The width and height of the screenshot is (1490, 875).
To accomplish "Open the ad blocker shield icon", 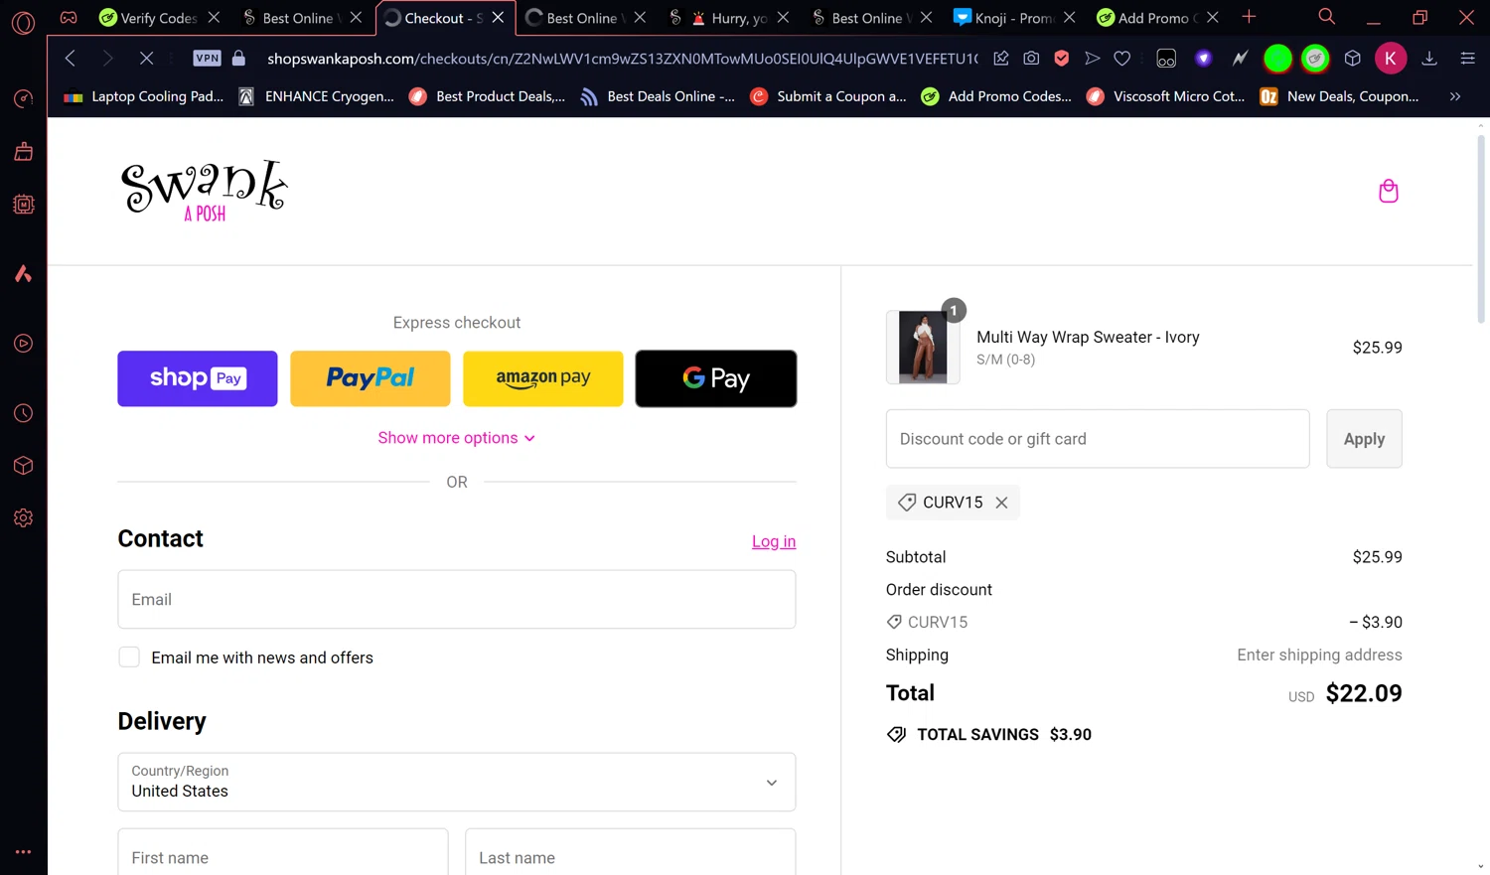I will [x=1062, y=59].
